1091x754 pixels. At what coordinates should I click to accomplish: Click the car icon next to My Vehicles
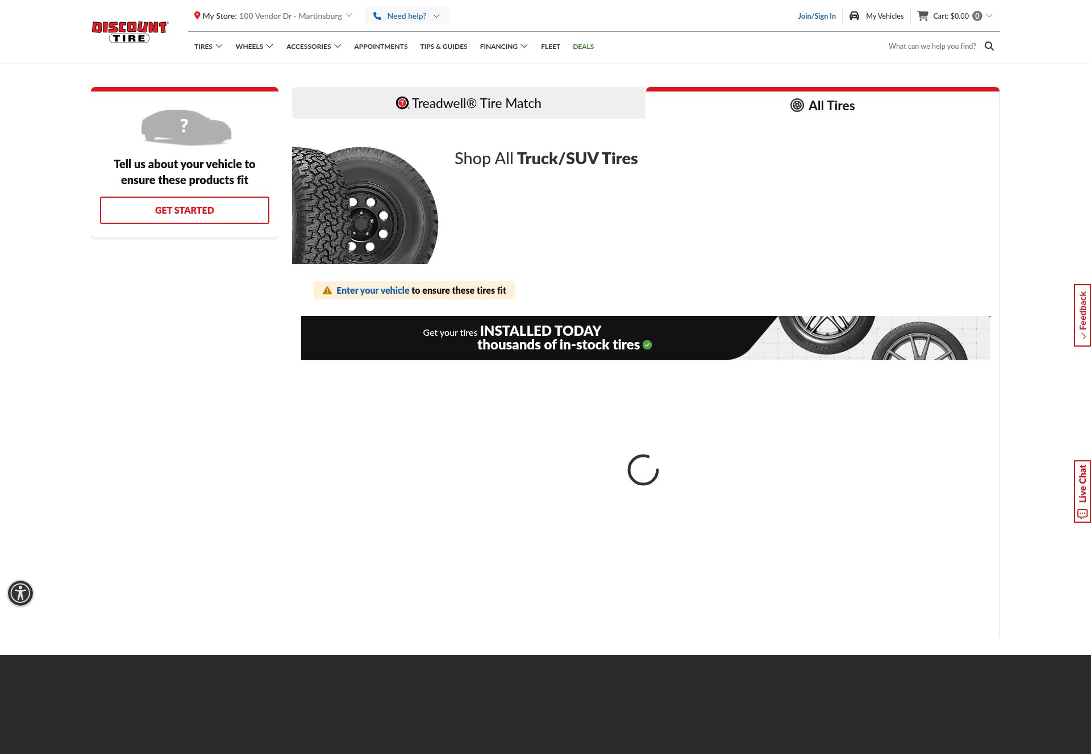coord(854,16)
